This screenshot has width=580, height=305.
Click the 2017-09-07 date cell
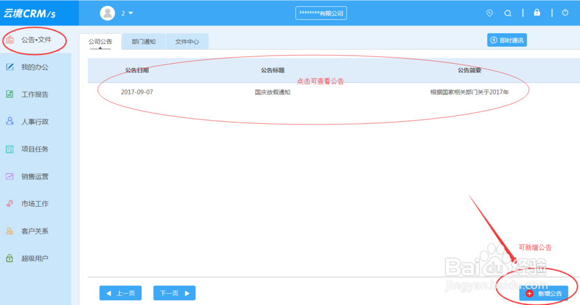(x=137, y=92)
